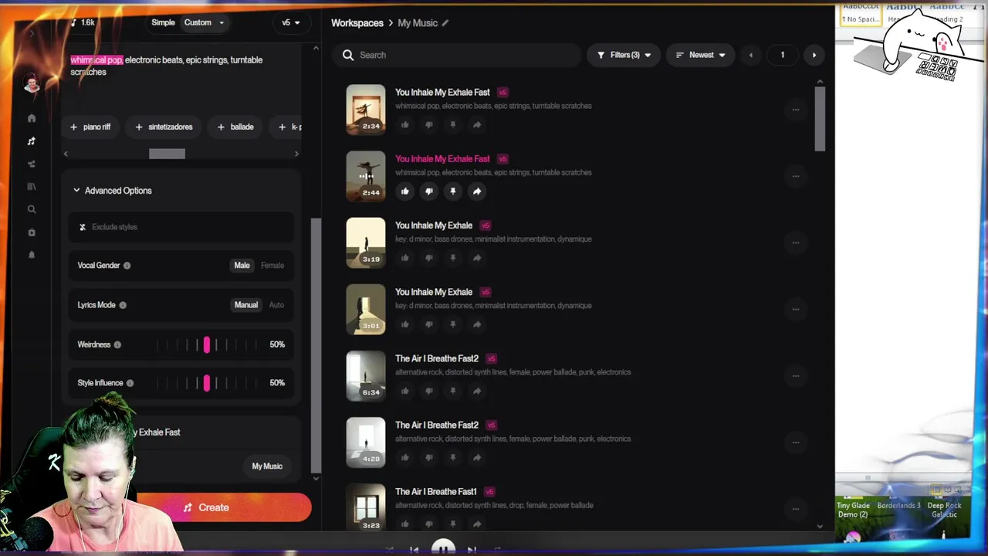Open the Filters (3) dropdown
The height and width of the screenshot is (556, 988).
pos(624,55)
